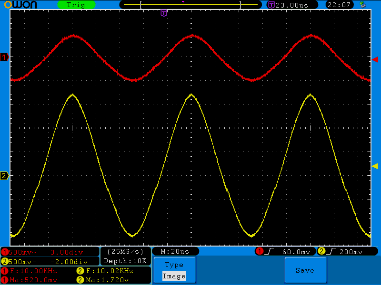Click yellow channel 2 badge in trigger readout

(321, 251)
